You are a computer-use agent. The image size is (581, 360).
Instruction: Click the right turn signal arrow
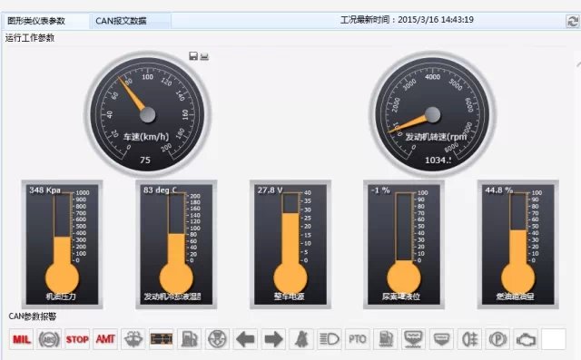coord(273,339)
